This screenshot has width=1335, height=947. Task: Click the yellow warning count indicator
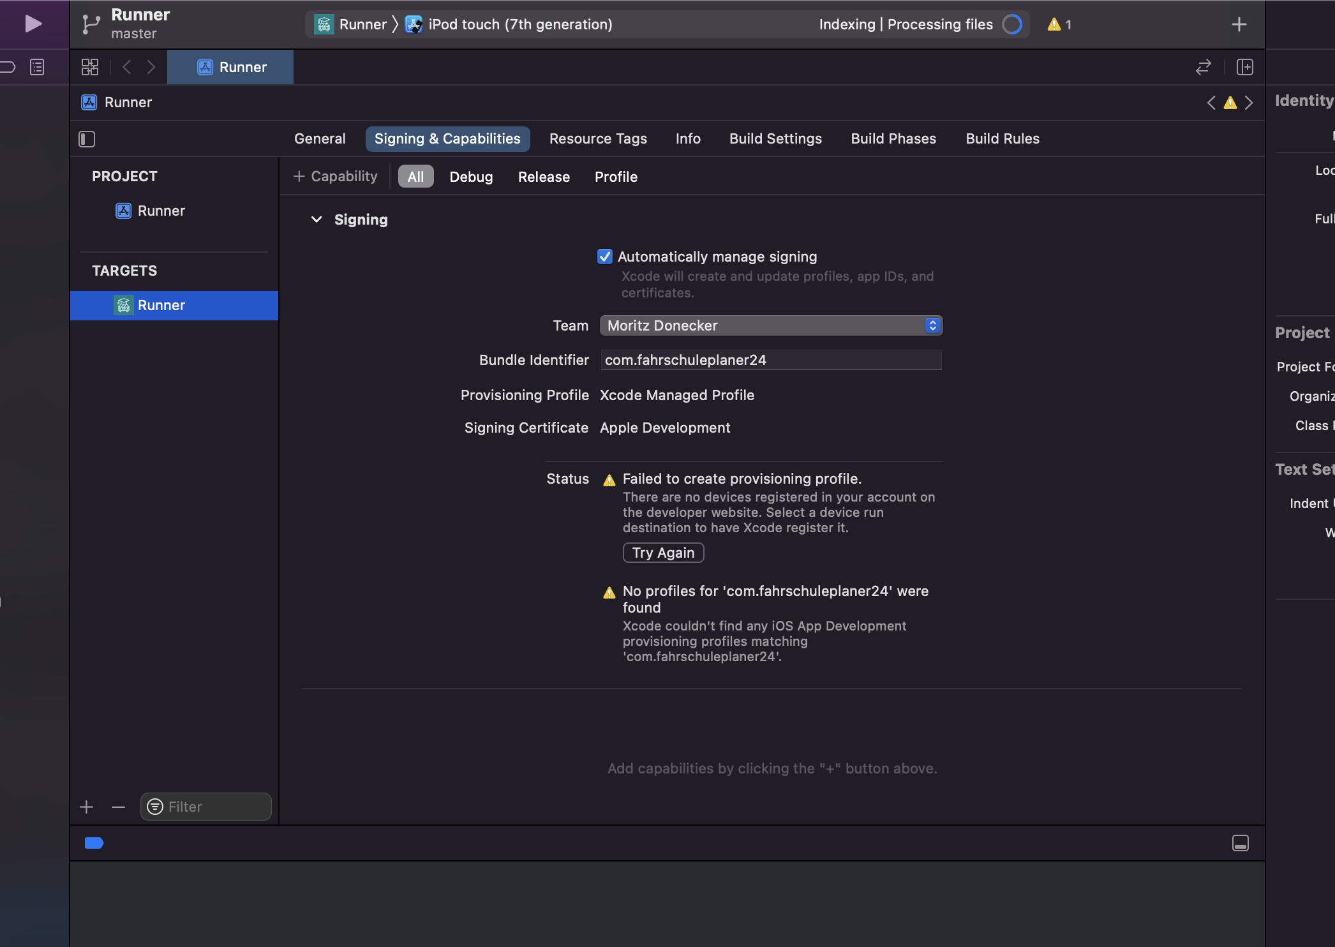[1059, 25]
